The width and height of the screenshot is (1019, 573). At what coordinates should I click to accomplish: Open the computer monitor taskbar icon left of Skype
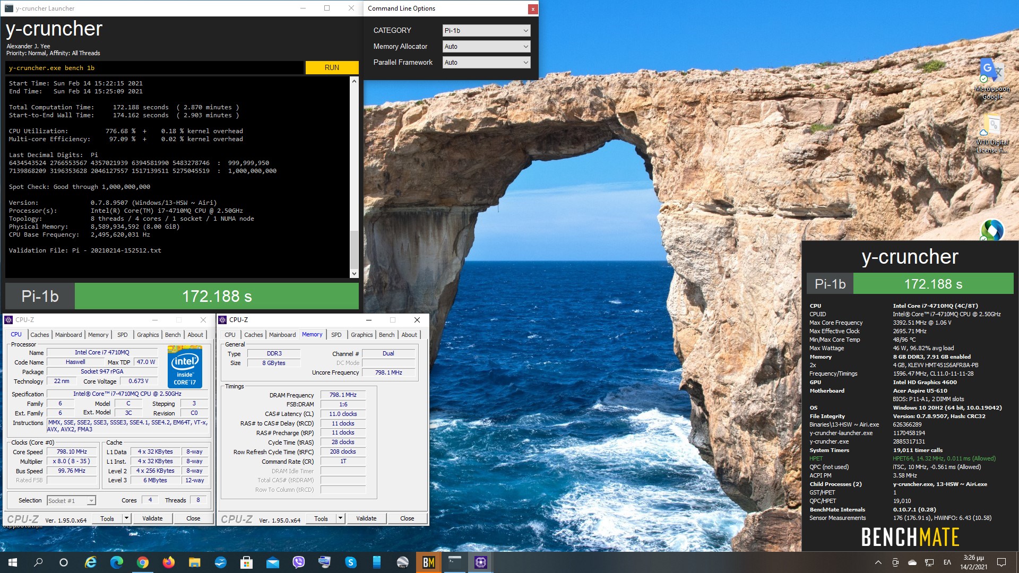pos(325,562)
